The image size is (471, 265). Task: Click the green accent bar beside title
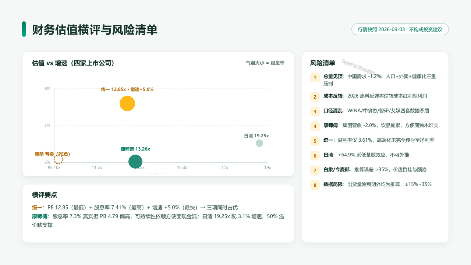click(x=24, y=29)
